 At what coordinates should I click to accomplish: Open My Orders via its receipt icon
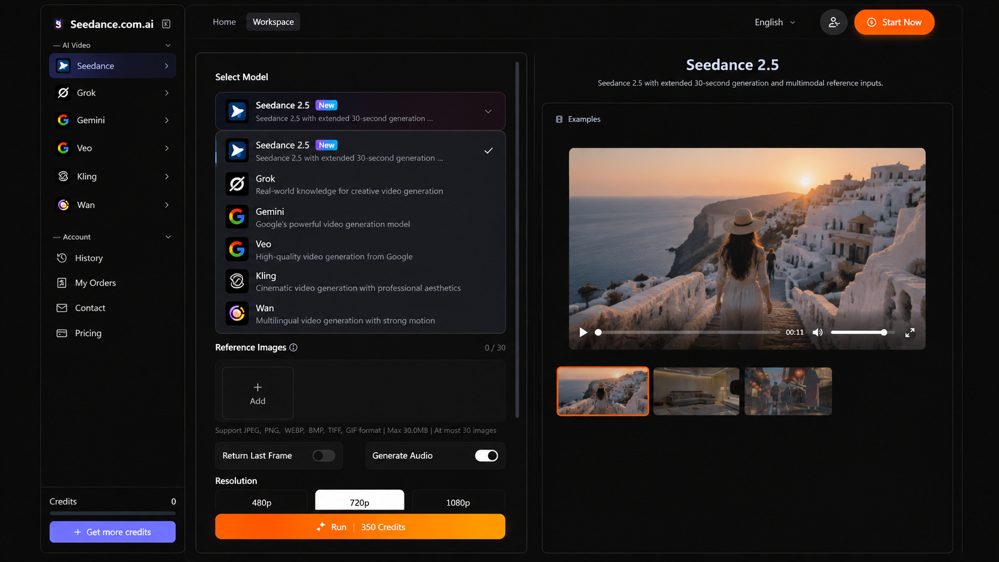pos(62,282)
